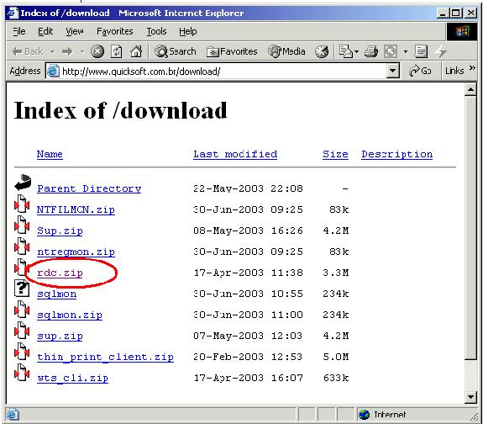The image size is (483, 424).
Task: Download rdc.zip file
Action: click(x=60, y=273)
